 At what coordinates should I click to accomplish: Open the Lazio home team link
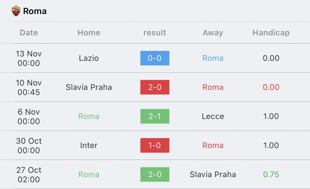(x=89, y=58)
